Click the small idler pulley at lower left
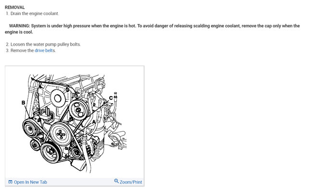Image resolution: width=313 pixels, height=196 pixels. (x=35, y=145)
